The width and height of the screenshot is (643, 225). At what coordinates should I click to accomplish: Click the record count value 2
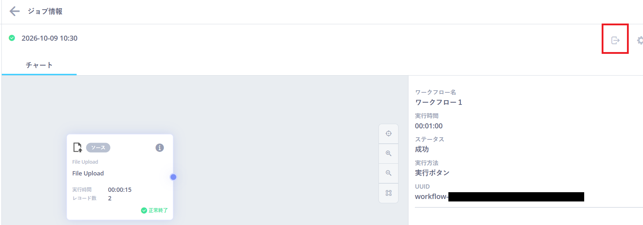coord(110,198)
